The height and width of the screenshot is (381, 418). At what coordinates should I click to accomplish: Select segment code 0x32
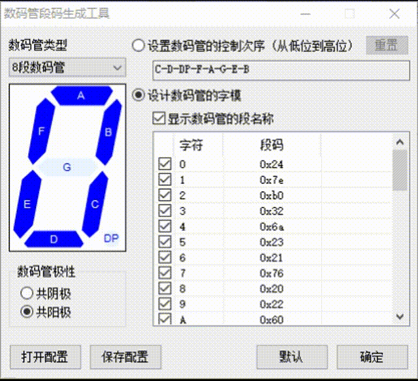tap(272, 211)
